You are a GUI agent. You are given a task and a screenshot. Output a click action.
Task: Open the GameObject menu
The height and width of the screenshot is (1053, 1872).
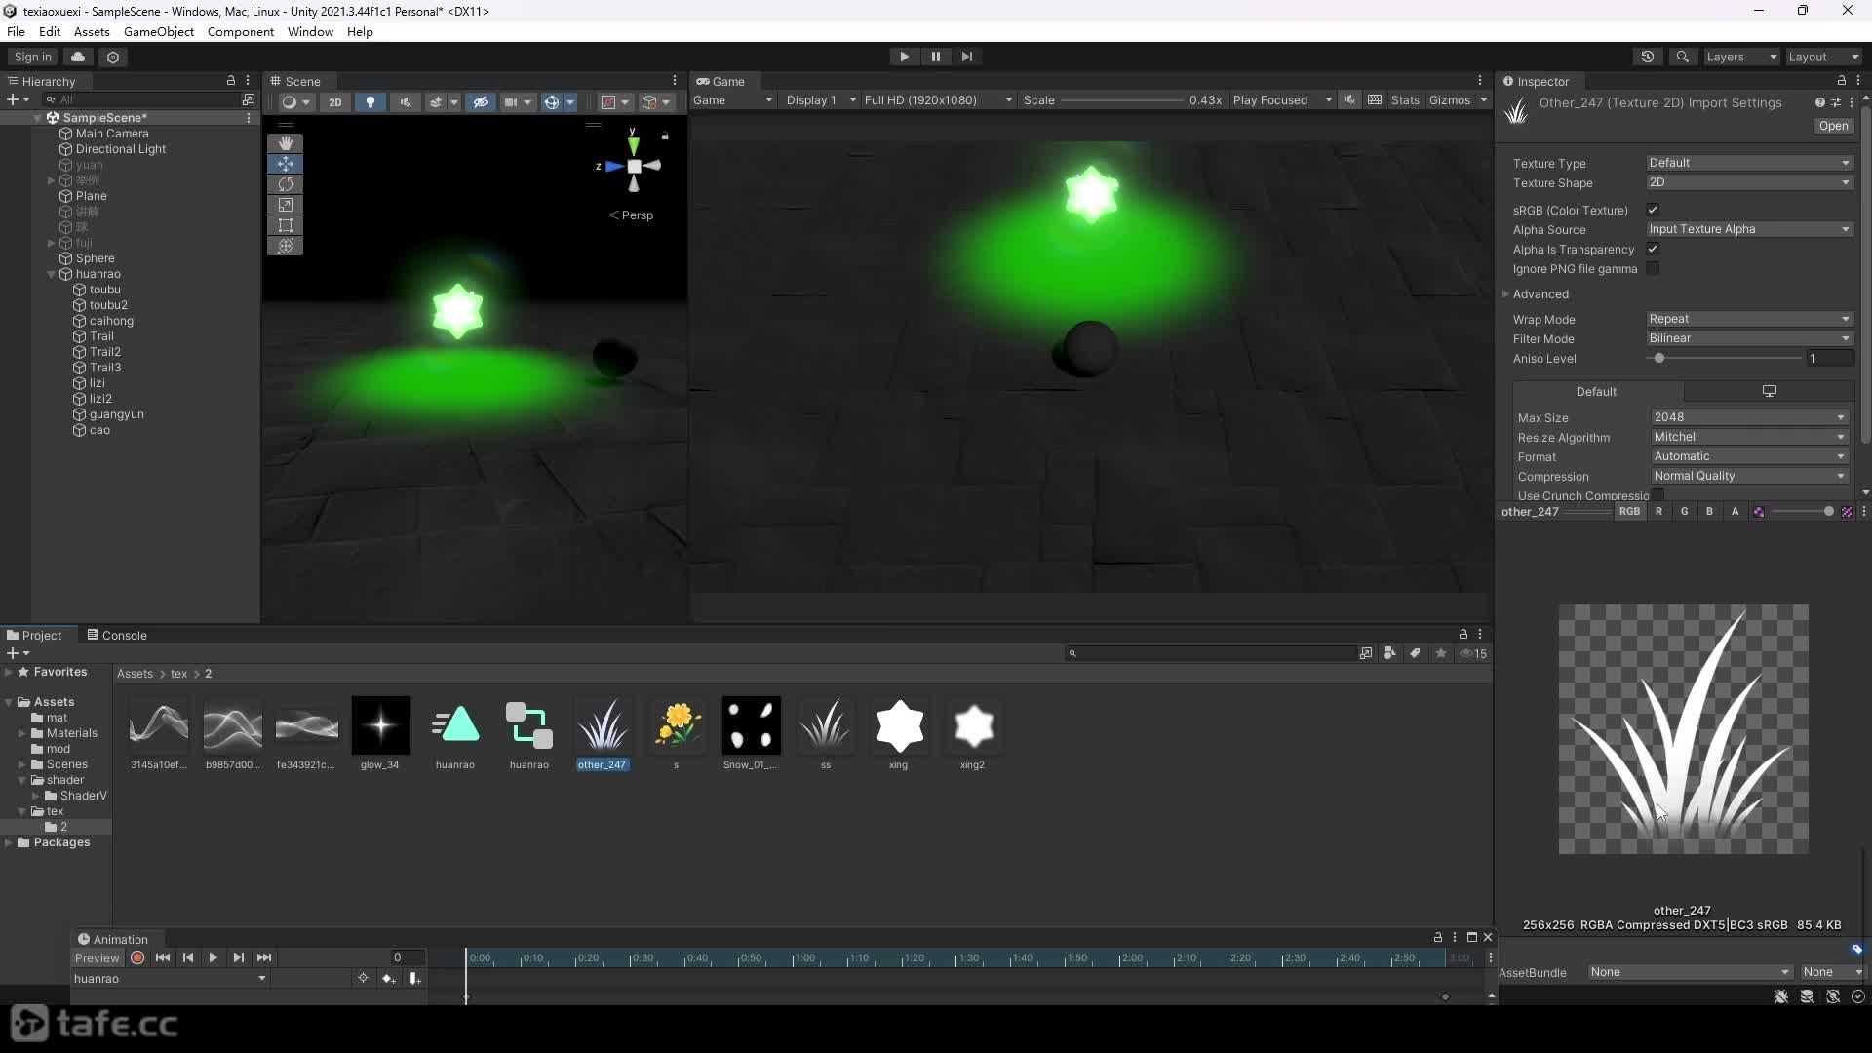tap(159, 31)
